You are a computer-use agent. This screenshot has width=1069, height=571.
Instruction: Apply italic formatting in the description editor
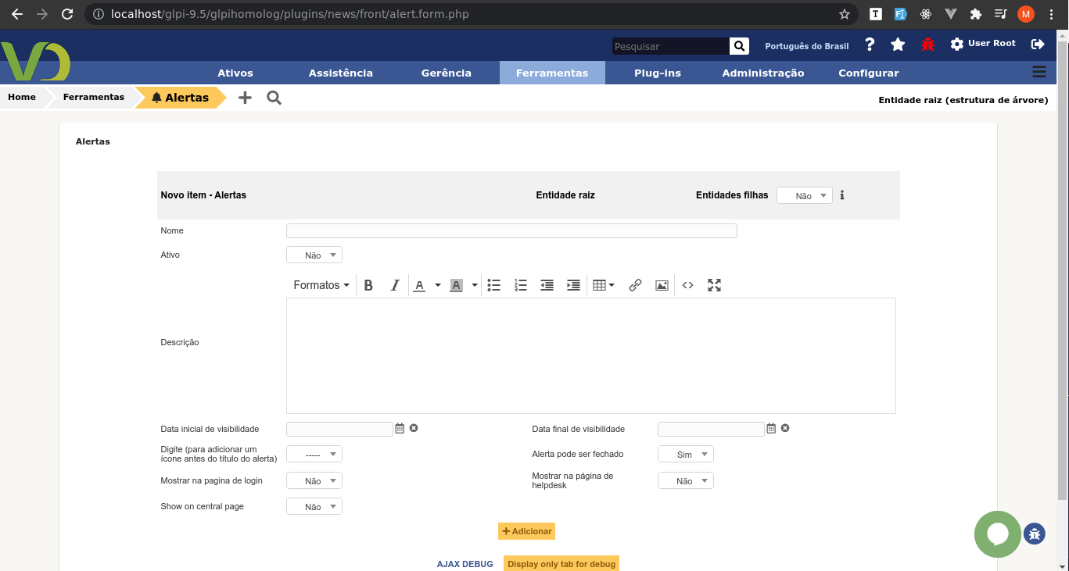coord(395,285)
